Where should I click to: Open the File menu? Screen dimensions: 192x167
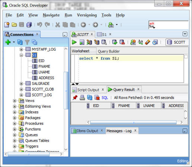point(9,15)
